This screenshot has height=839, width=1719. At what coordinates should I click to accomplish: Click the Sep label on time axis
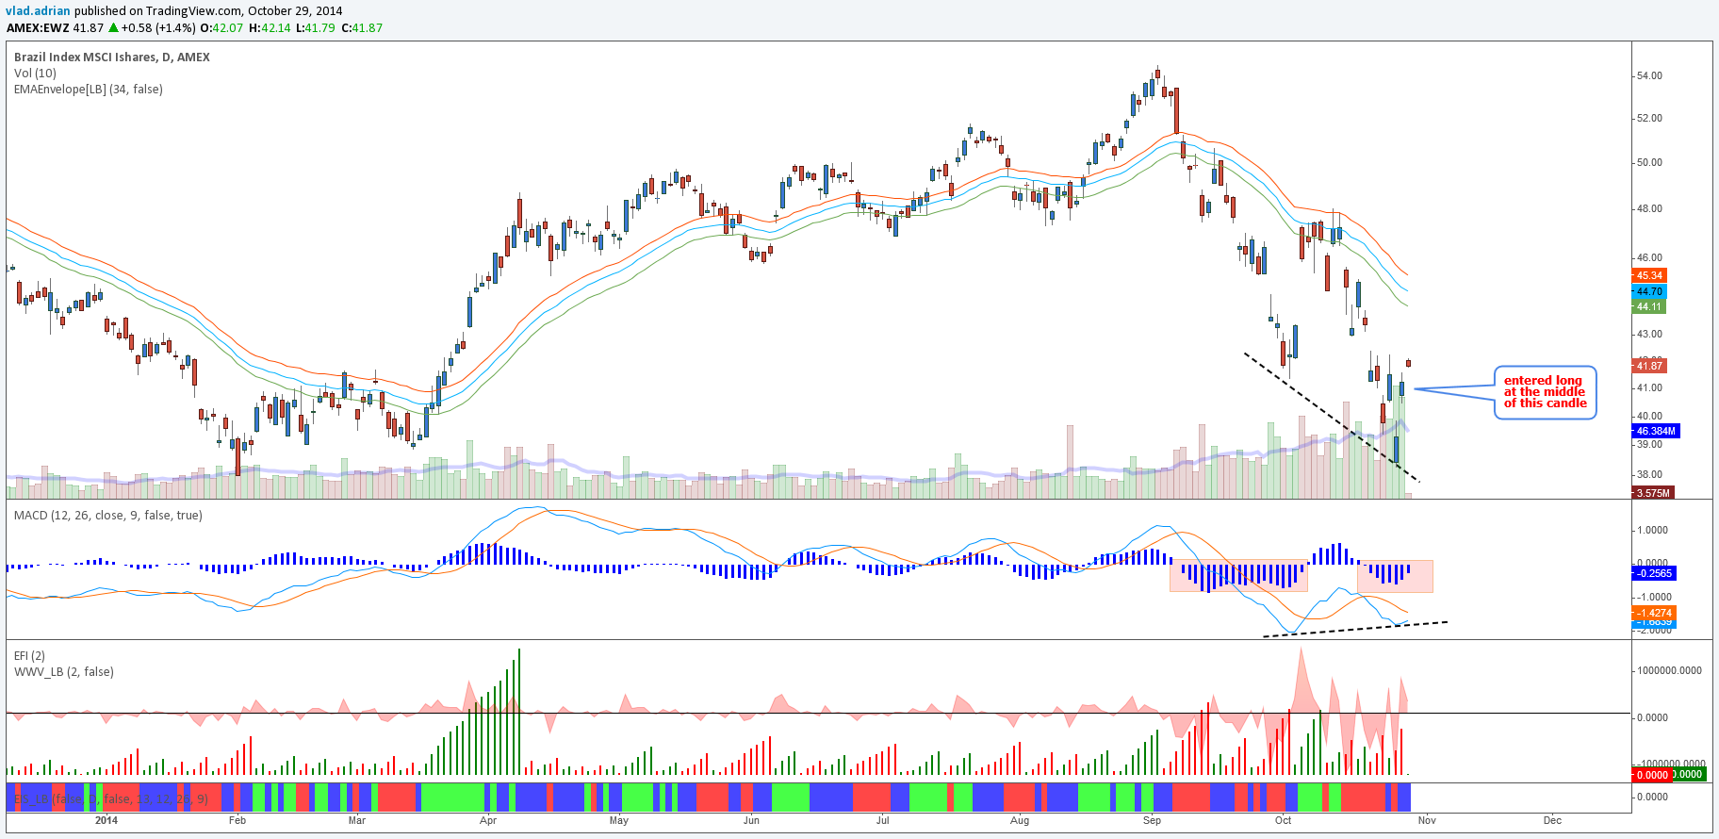1152,820
